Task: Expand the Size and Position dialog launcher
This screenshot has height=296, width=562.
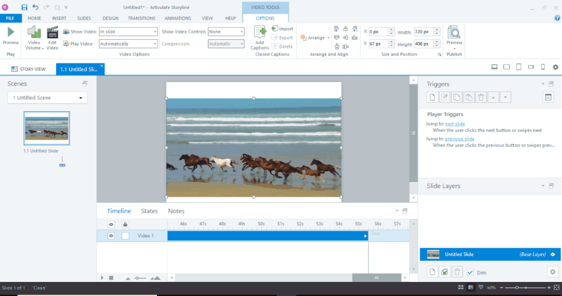Action: pyautogui.click(x=439, y=54)
